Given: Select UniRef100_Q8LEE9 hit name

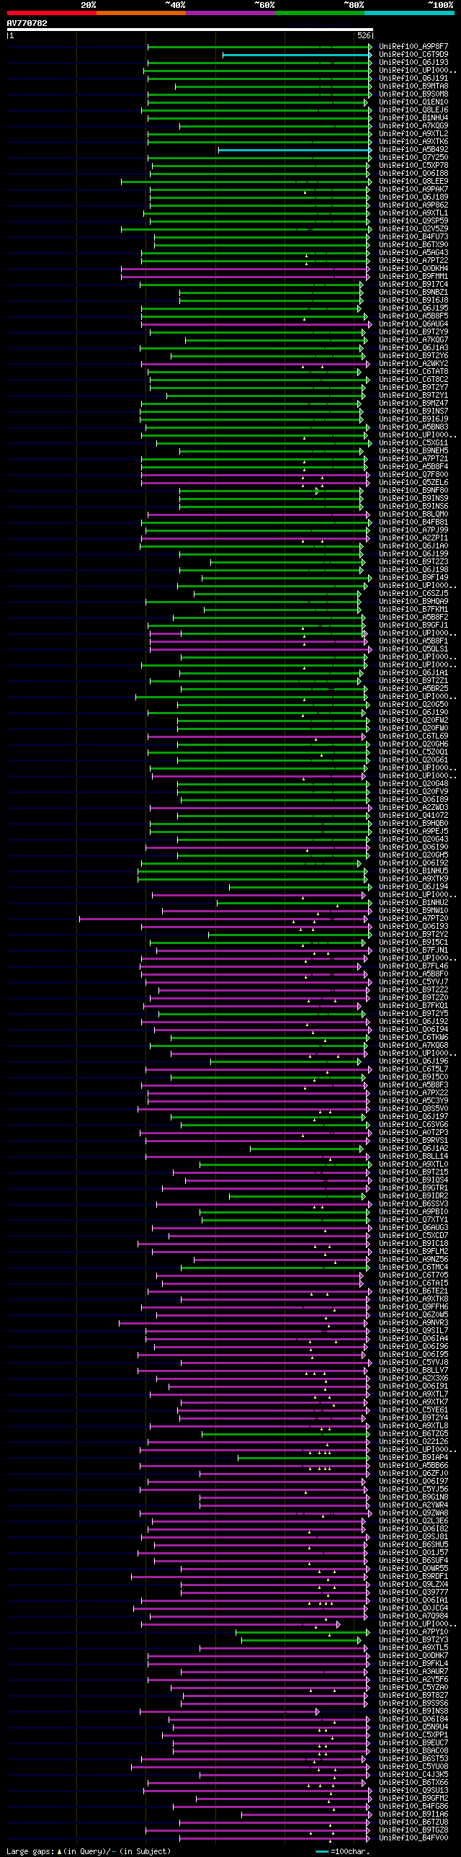Looking at the screenshot, I should coord(413,182).
